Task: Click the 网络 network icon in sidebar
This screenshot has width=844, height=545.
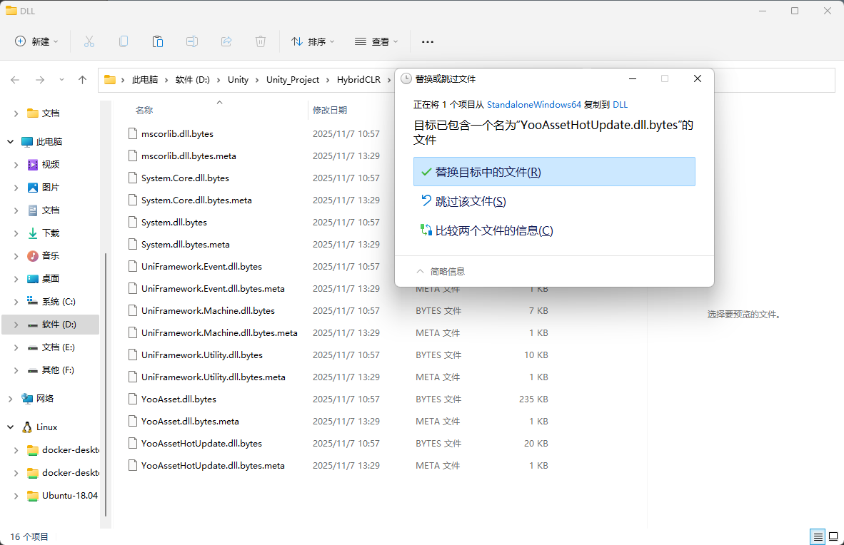Action: [27, 399]
